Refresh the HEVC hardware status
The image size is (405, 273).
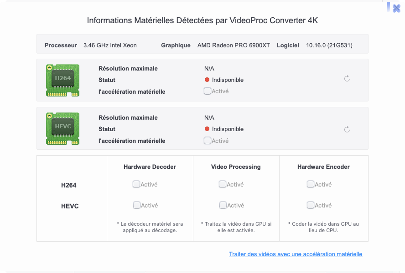tap(347, 130)
